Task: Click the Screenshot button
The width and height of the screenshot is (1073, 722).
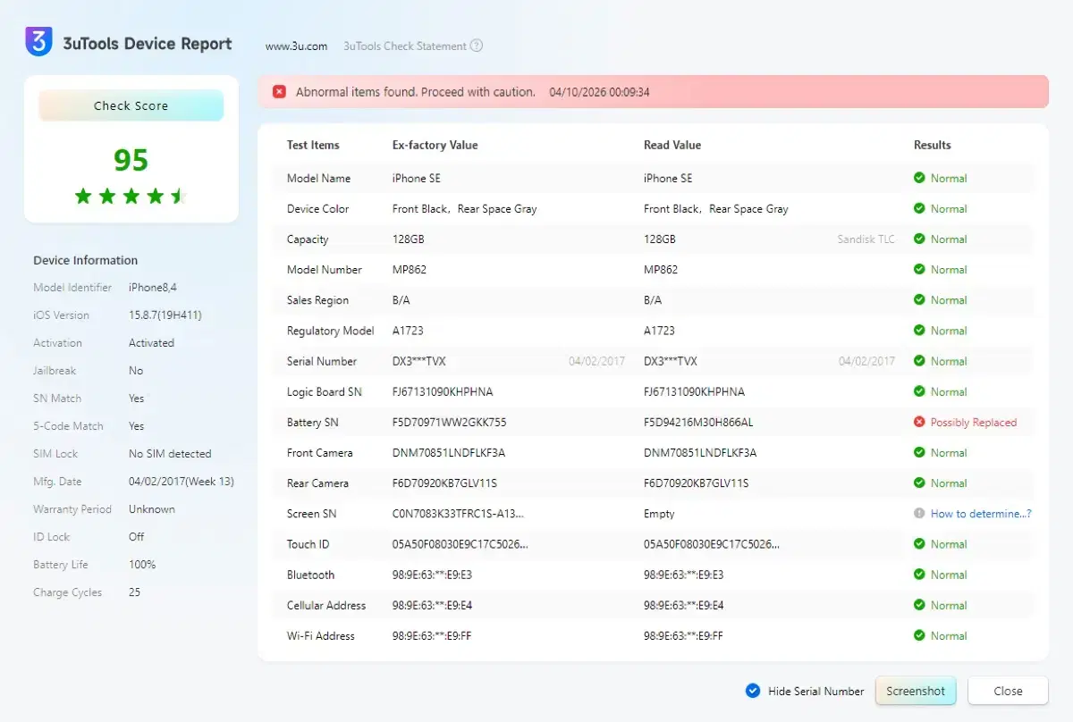Action: pos(916,691)
